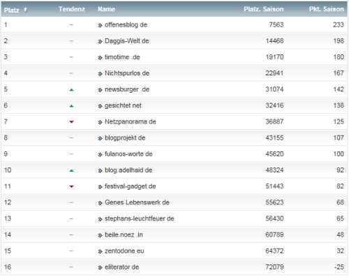
Task: Click the neutral trend dash for eliterator de
Action: click(x=71, y=267)
